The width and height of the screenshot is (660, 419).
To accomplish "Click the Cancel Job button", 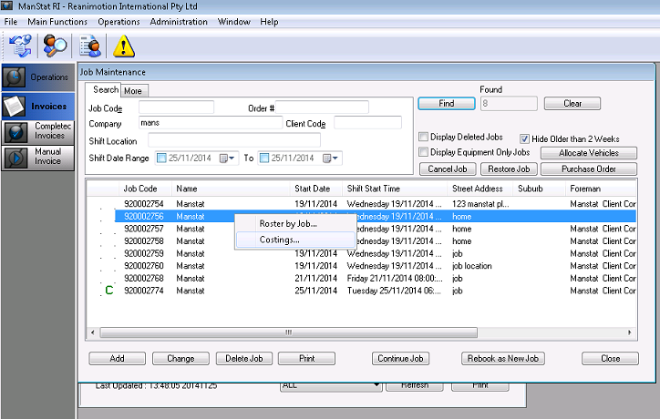I will click(x=448, y=169).
